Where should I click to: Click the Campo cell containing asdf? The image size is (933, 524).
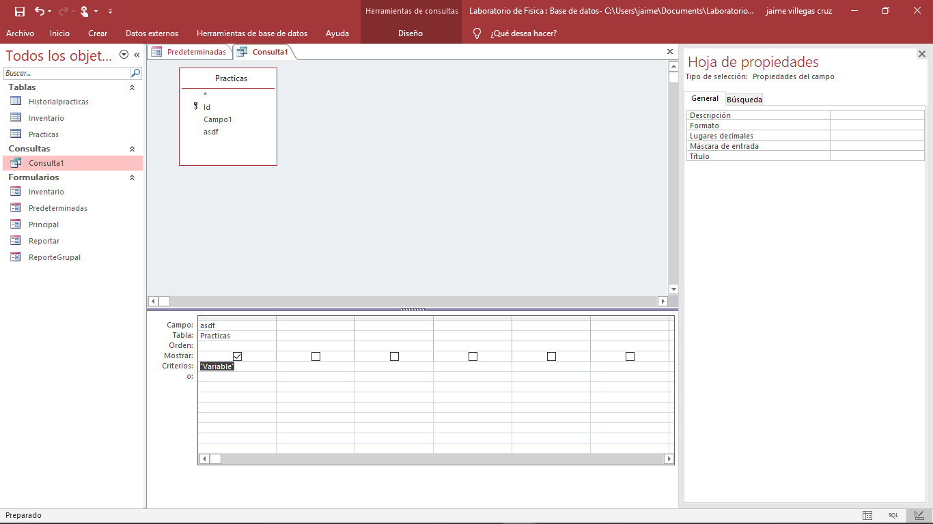[237, 325]
